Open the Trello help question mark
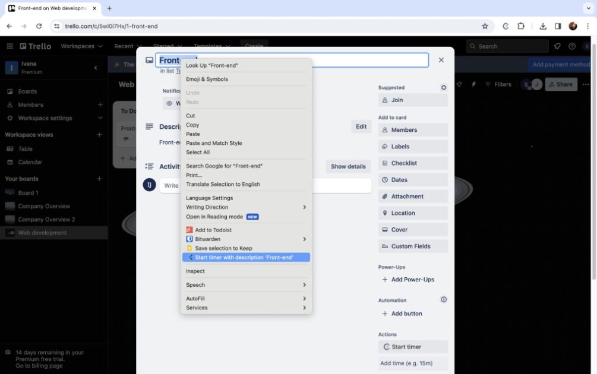The image size is (597, 374). coord(571,46)
